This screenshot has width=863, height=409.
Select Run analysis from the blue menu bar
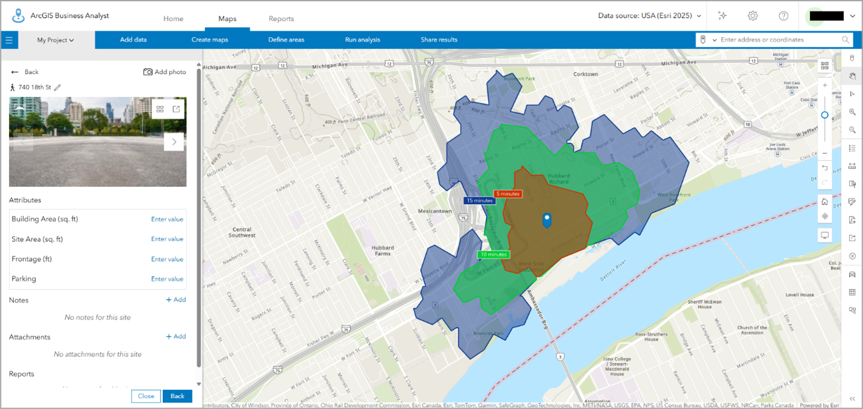(363, 40)
